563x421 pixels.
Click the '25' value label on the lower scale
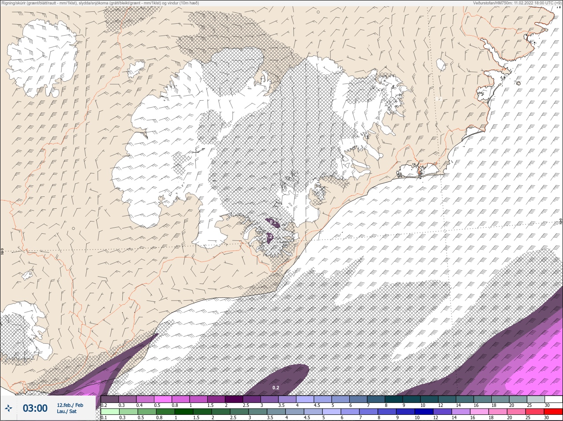(x=528, y=417)
